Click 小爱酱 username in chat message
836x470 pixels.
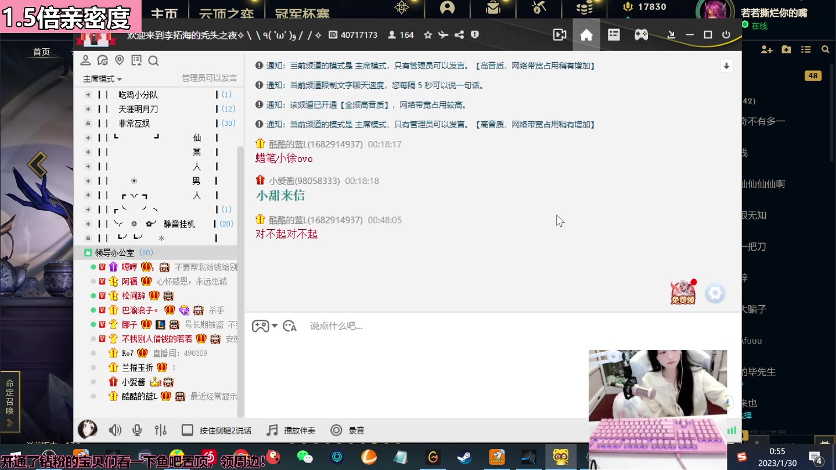[304, 181]
